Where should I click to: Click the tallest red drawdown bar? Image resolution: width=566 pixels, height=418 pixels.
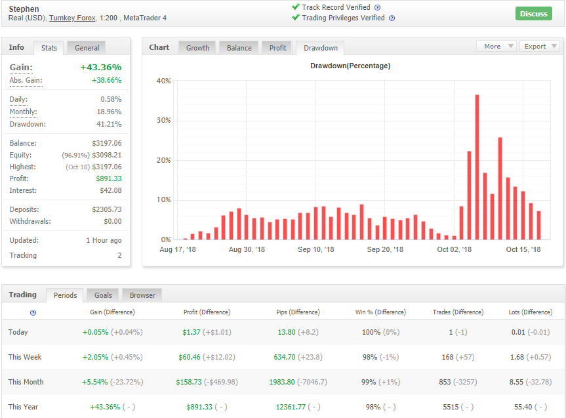pos(477,167)
